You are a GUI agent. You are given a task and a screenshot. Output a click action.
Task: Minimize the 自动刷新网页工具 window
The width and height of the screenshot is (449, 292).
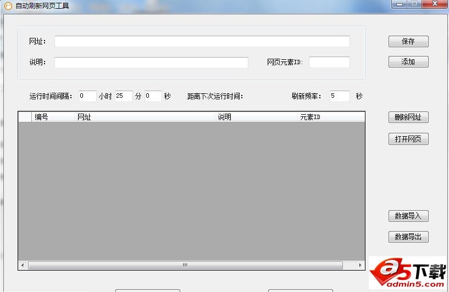coord(400,4)
